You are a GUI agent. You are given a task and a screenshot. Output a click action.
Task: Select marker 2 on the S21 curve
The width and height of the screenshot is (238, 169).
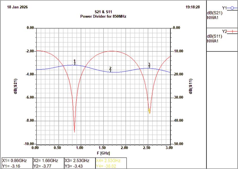[110, 69]
